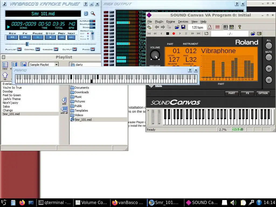Image resolution: width=276 pixels, height=207 pixels.
Task: Open the PlugIn menu
Action: tap(159, 22)
